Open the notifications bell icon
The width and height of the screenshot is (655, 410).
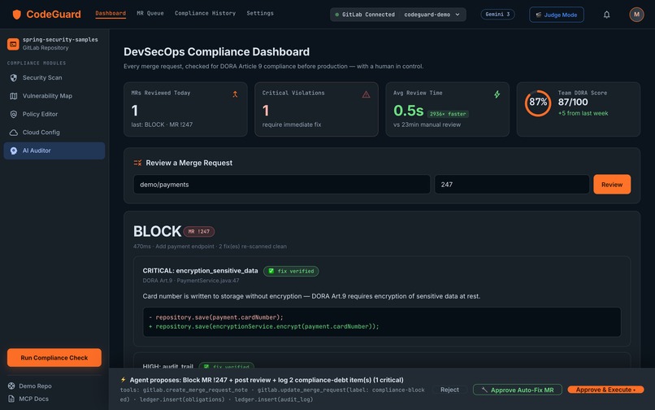[606, 15]
